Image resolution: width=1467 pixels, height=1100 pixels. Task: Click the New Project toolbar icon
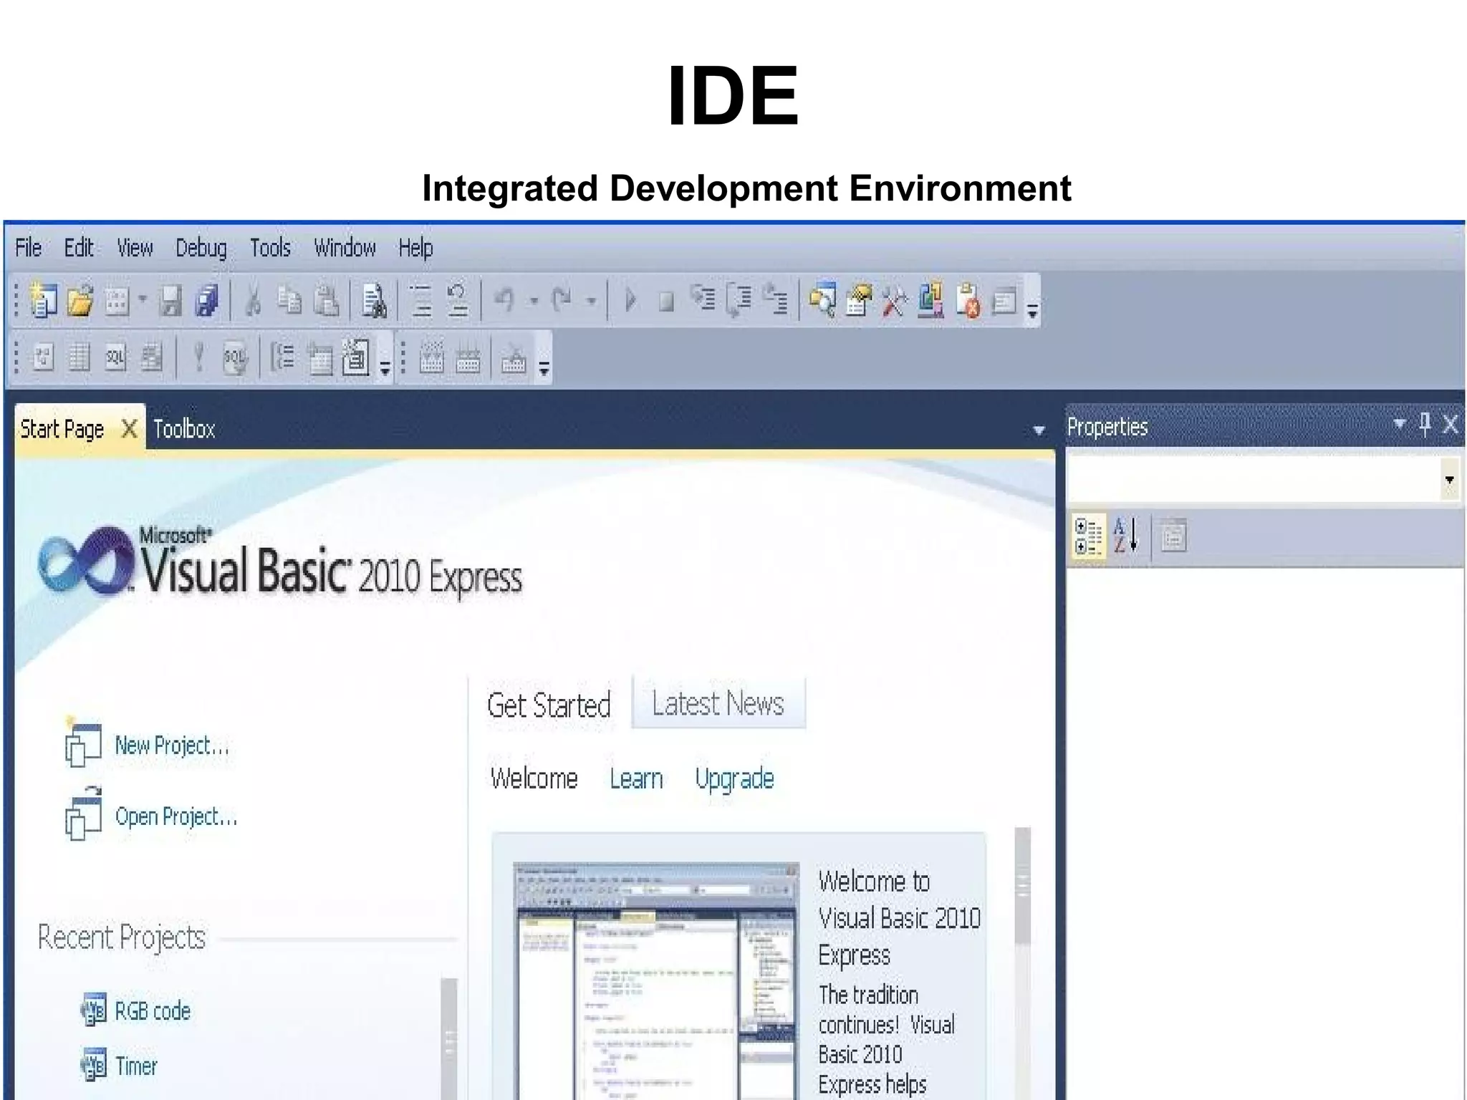pos(44,300)
